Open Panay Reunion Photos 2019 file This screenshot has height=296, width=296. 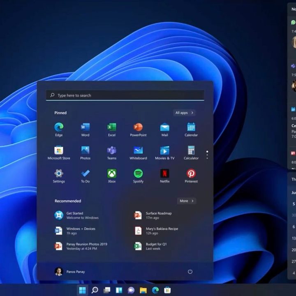(x=81, y=246)
